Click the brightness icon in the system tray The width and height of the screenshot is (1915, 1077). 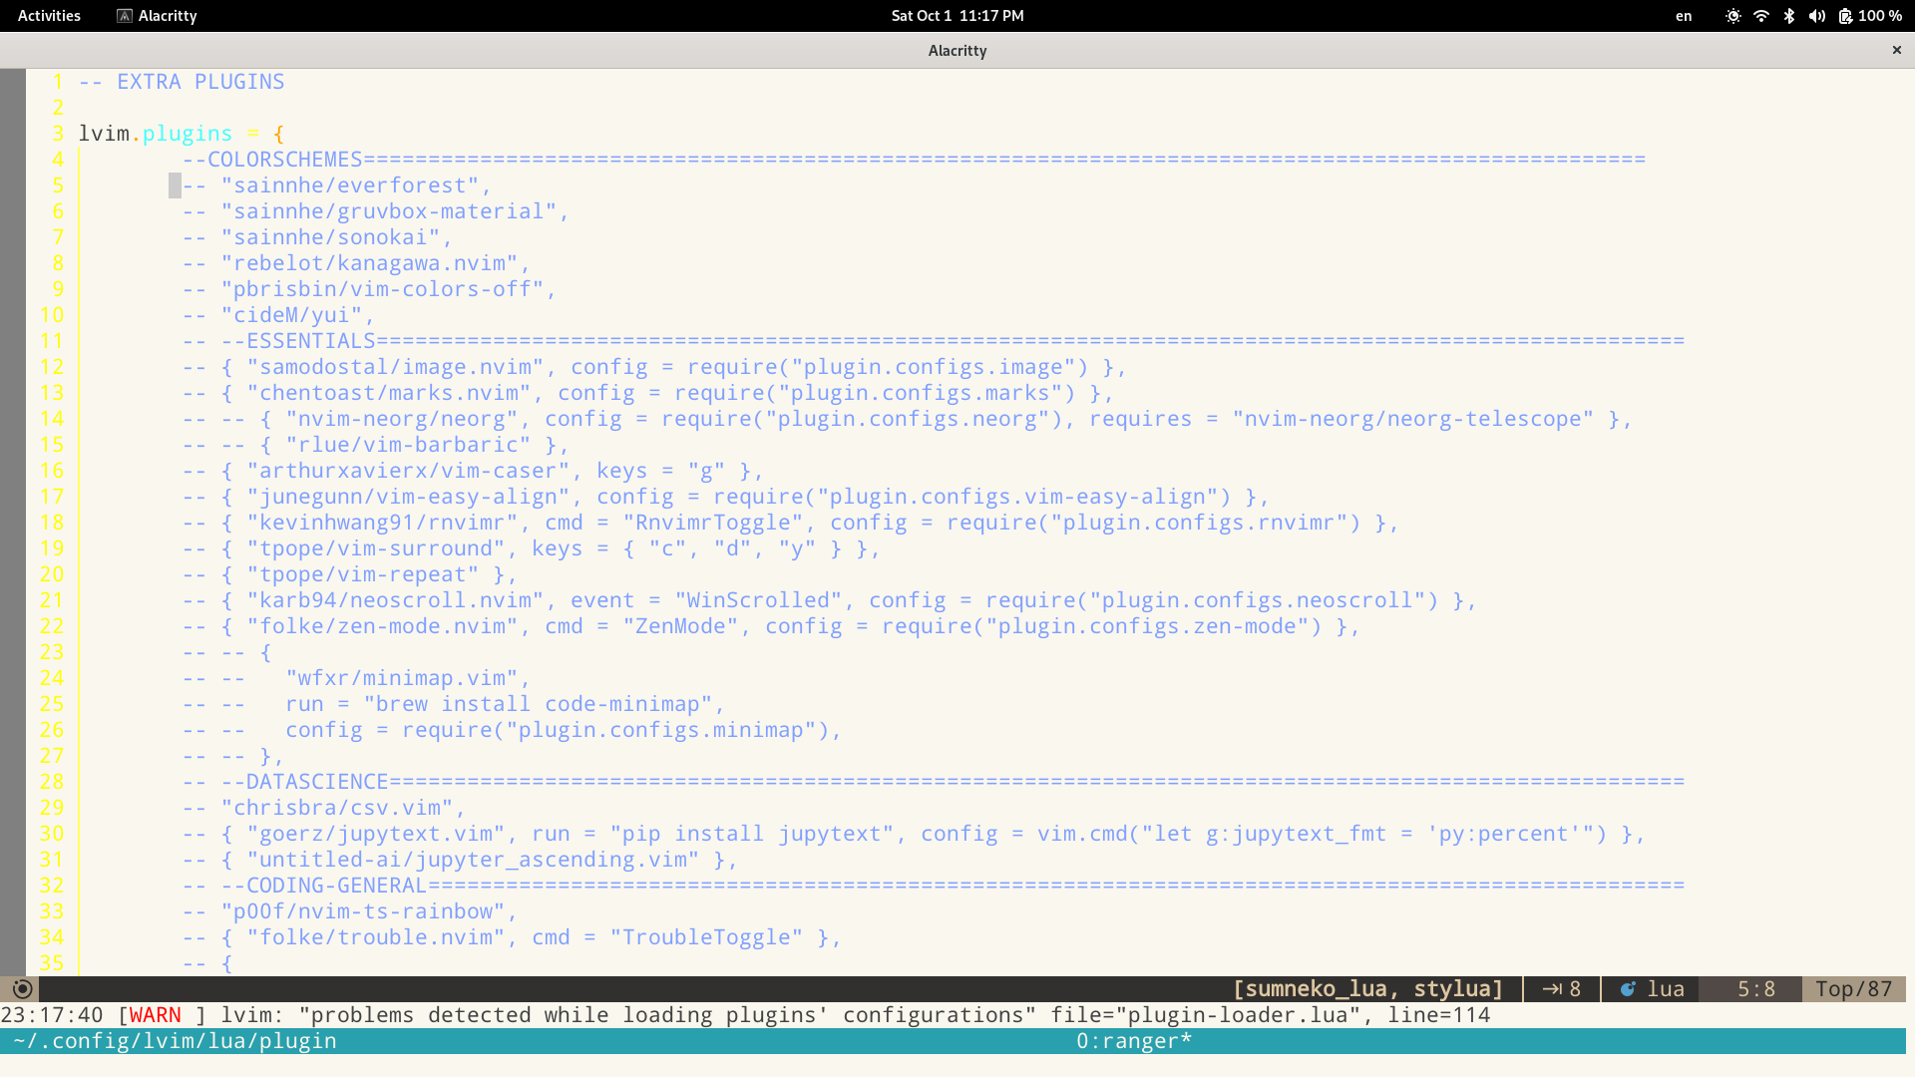tap(1733, 16)
